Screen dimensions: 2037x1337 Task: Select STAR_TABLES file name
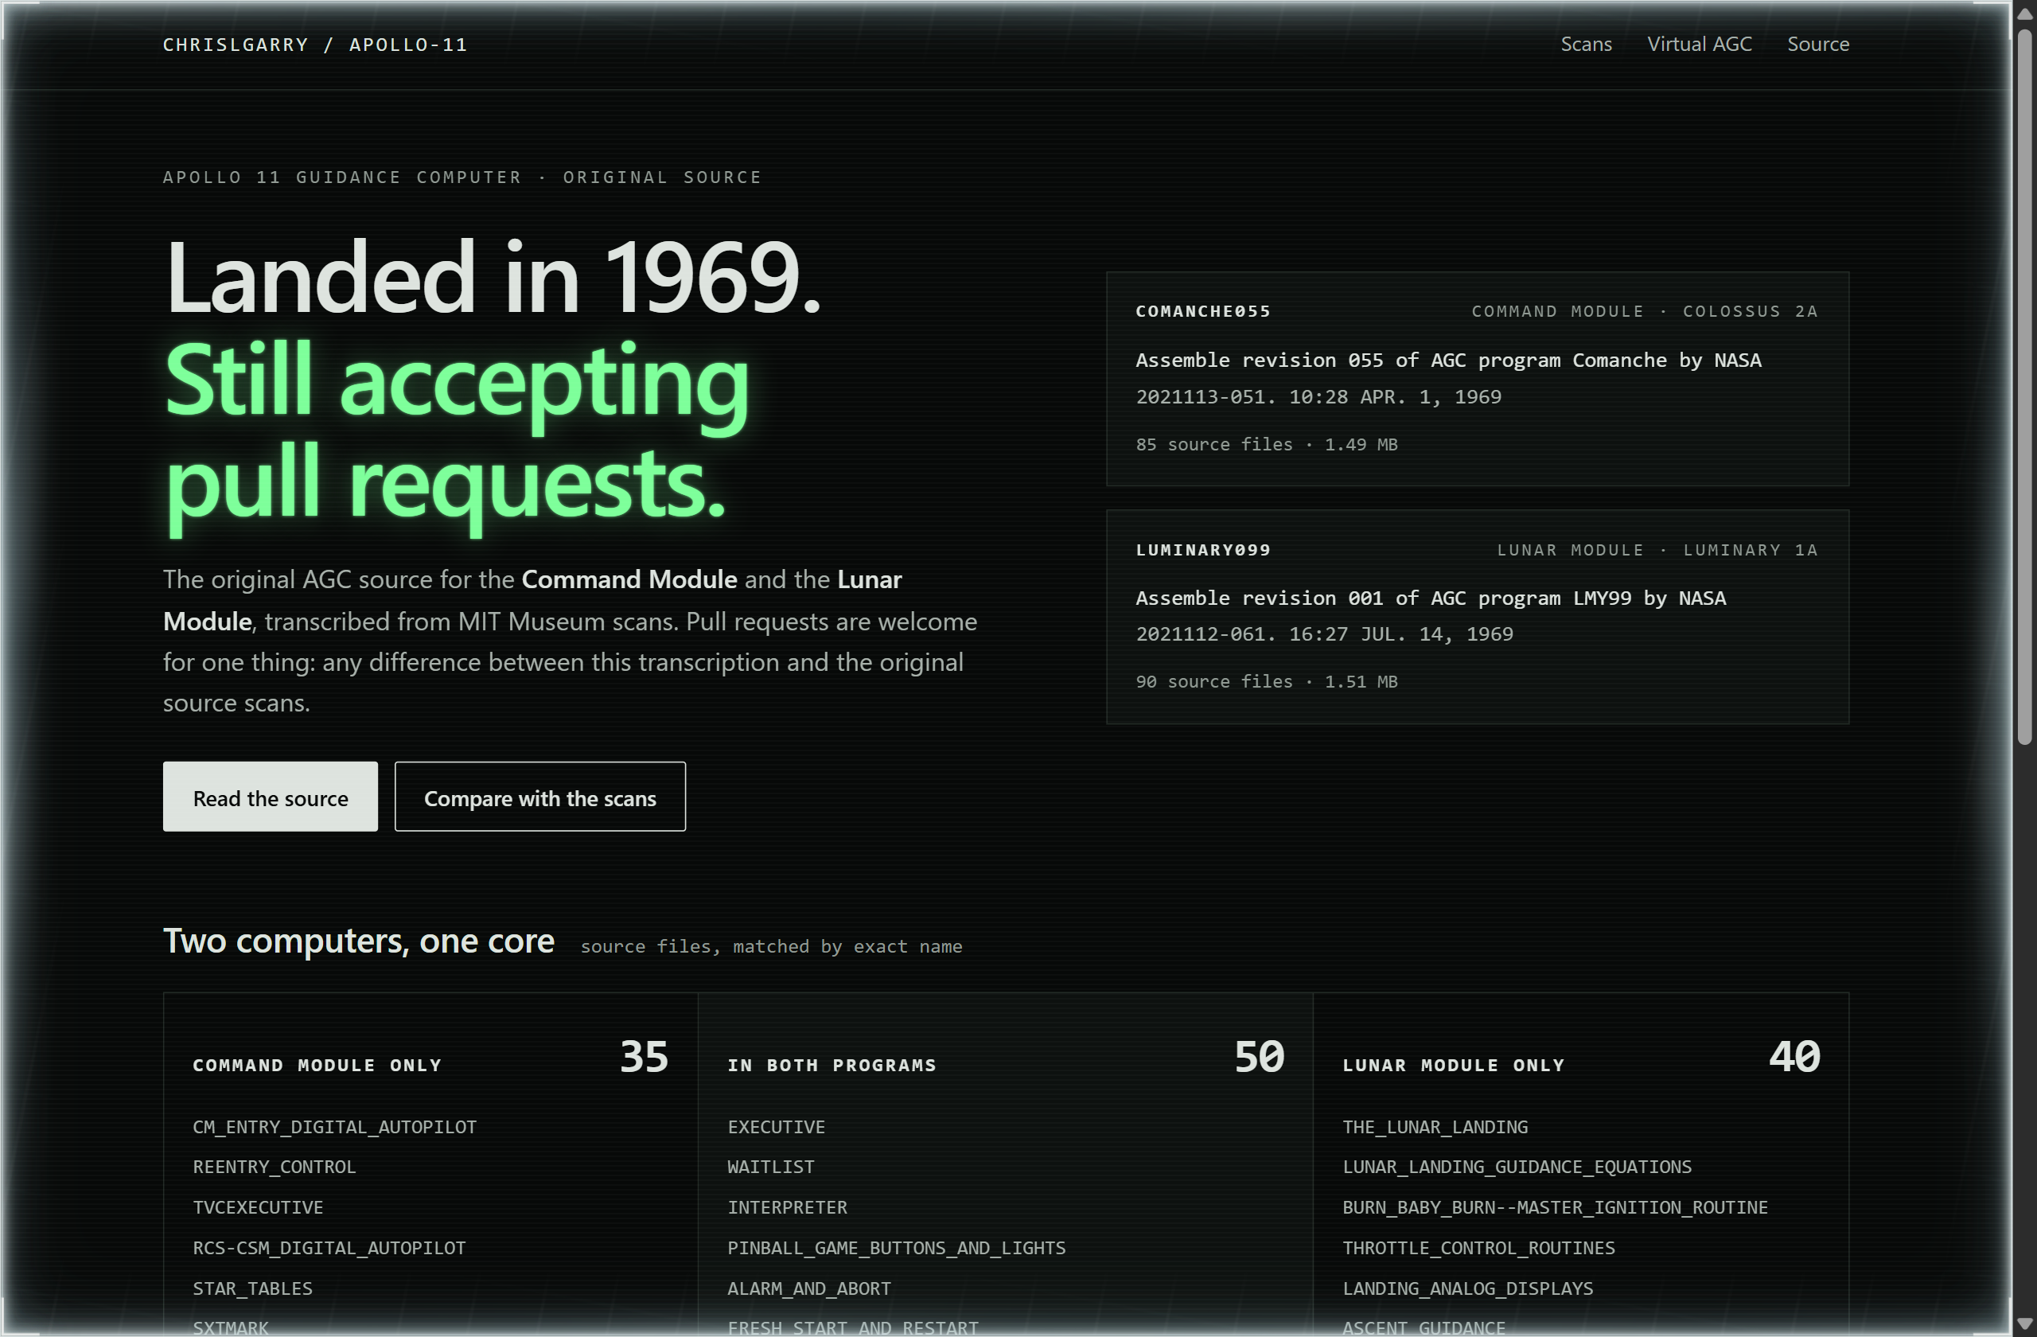tap(252, 1288)
